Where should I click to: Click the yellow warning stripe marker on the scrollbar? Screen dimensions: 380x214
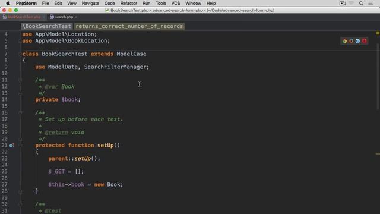click(x=378, y=154)
